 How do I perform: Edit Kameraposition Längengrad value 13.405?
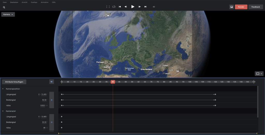(x=44, y=94)
